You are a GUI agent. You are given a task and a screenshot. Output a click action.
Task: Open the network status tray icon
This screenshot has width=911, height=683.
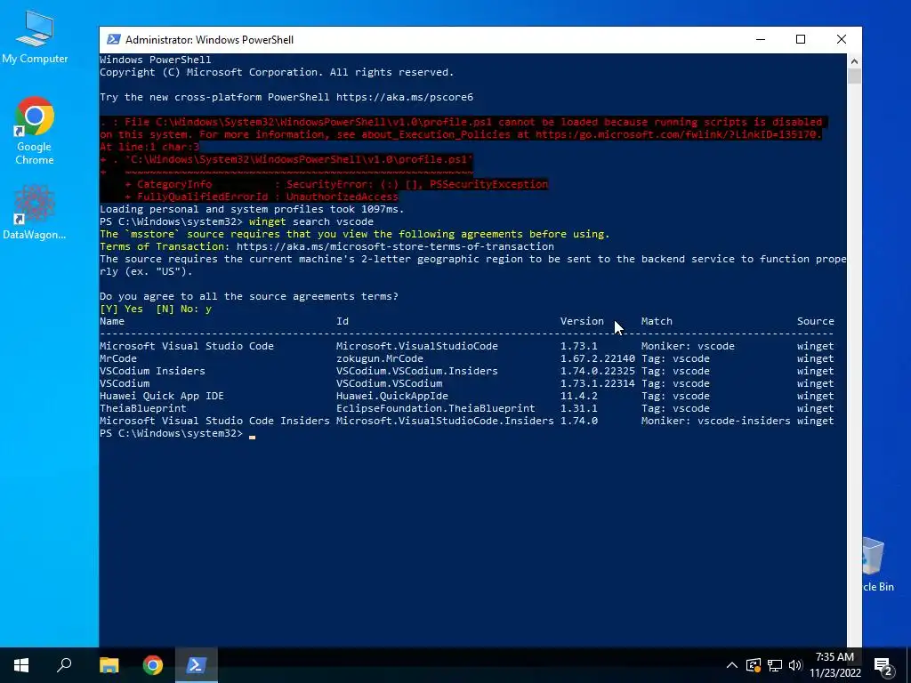pos(775,665)
